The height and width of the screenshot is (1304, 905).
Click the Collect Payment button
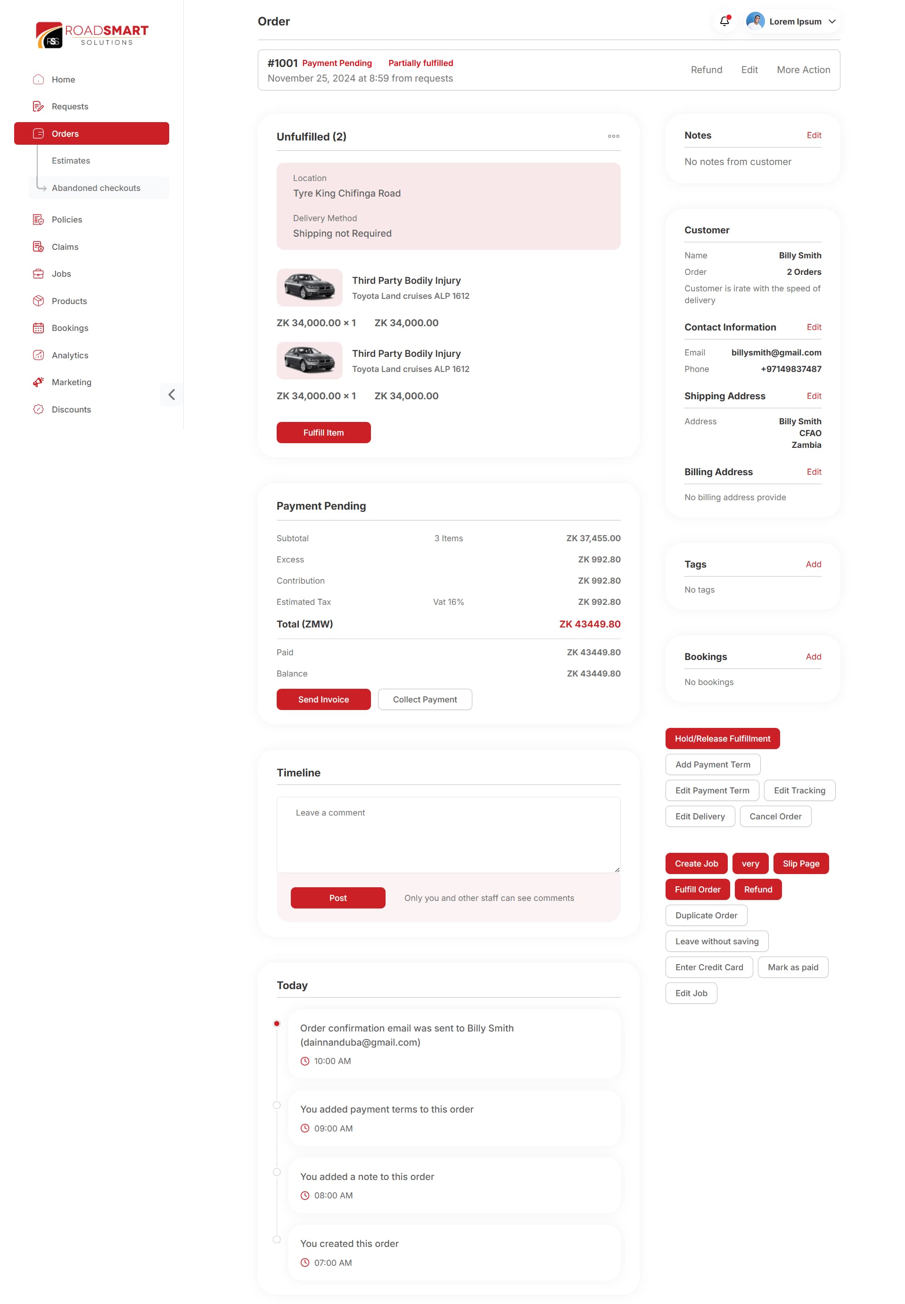[x=425, y=700]
